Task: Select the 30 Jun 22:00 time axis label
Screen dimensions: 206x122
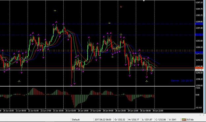Action: [158, 111]
